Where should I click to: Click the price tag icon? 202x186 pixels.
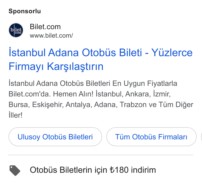(15, 170)
